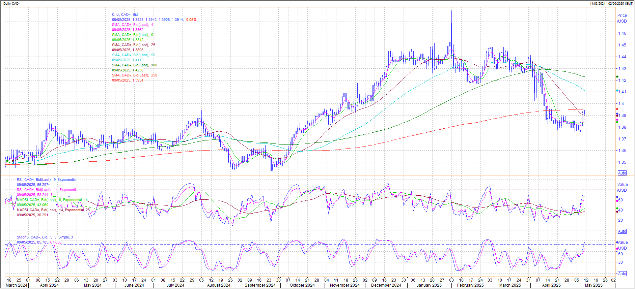Click 'November 2024' on the time axis
Viewport: 635px width, 289px height.
[345, 285]
